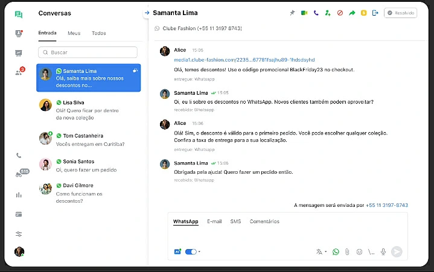Start a video call with Samanta Lima

(x=304, y=13)
